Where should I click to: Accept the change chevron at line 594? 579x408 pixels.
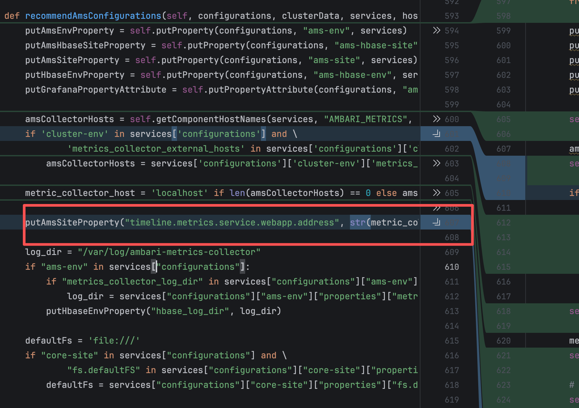pos(436,31)
